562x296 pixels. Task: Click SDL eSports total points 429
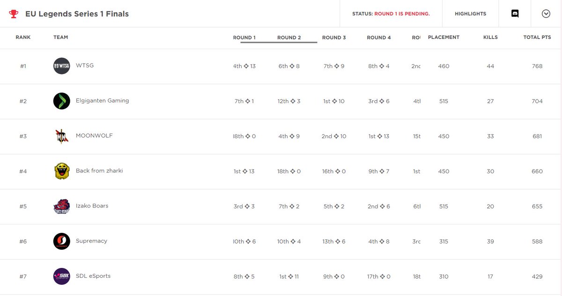[x=537, y=276]
